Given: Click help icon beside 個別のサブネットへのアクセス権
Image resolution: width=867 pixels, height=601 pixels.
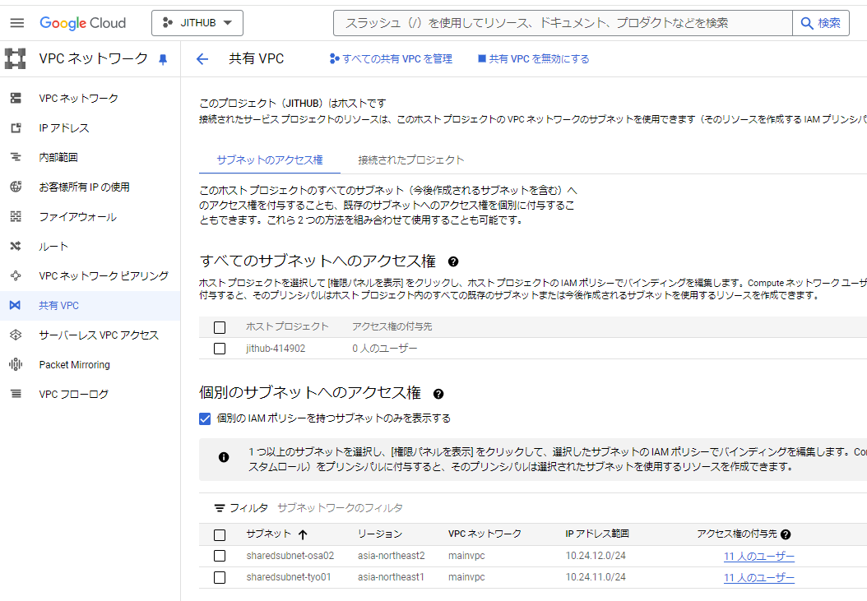Looking at the screenshot, I should click(438, 394).
